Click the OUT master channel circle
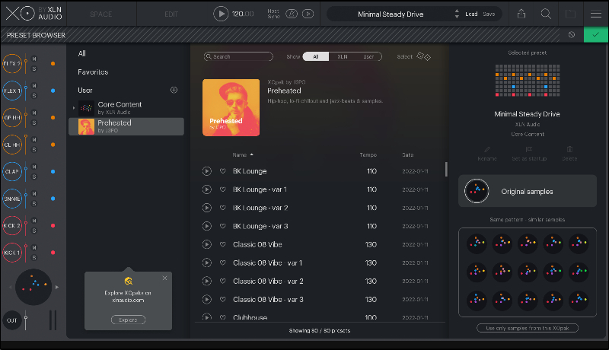609x350 pixels. coord(12,320)
